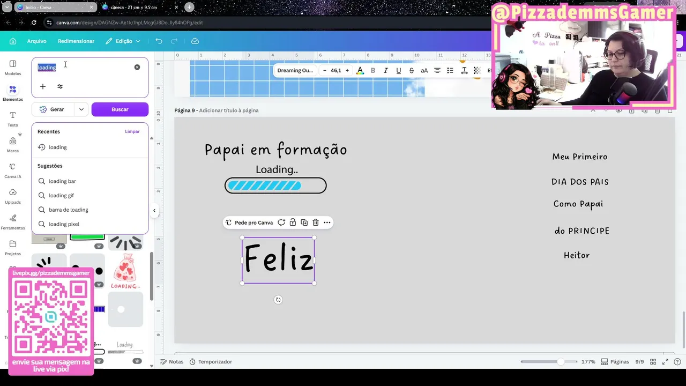Toggle underline formatting

(398, 70)
